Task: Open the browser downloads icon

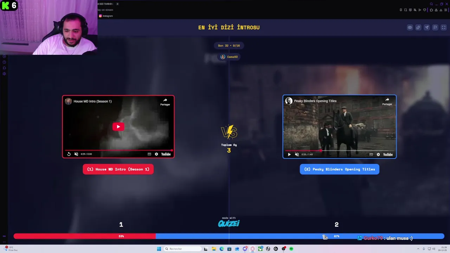Action: (441, 10)
